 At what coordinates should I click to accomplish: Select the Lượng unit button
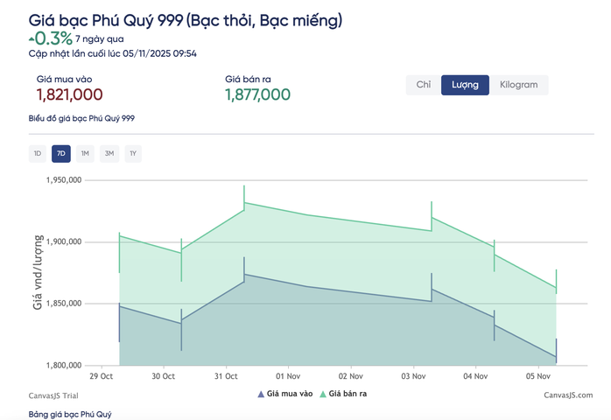465,85
